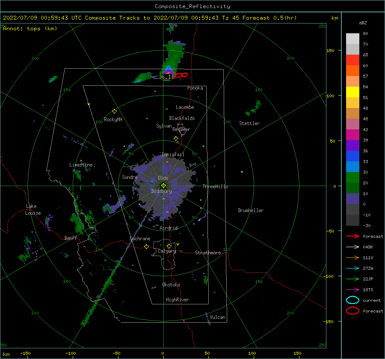Click the Strathmore town label

click(x=208, y=253)
